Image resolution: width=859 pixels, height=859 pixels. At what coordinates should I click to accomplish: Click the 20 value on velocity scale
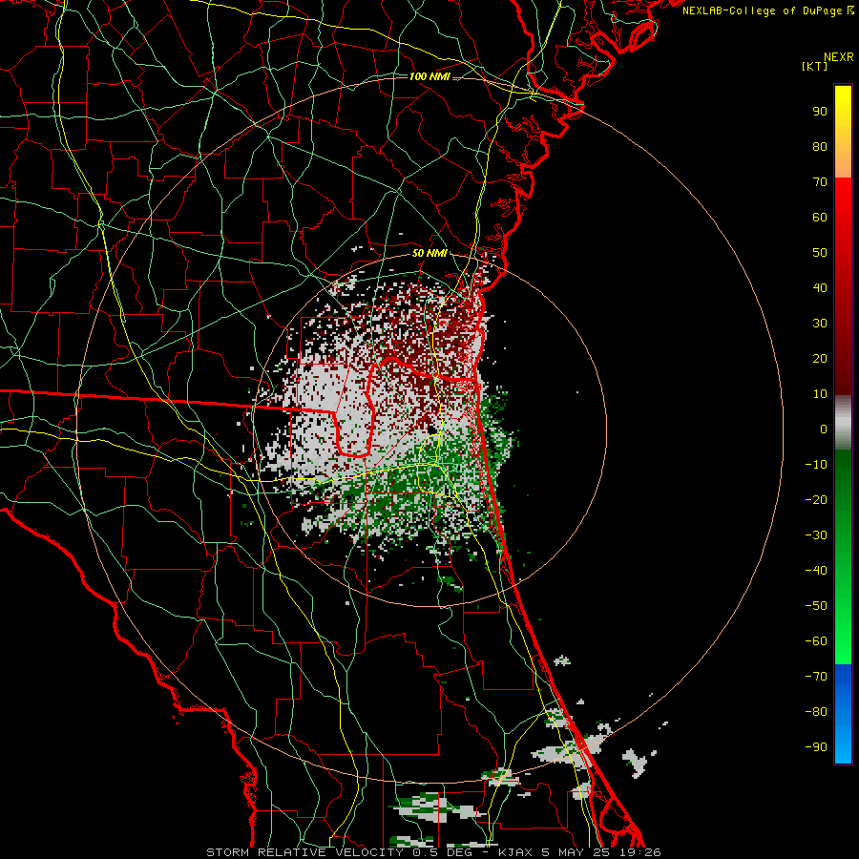[x=820, y=358]
